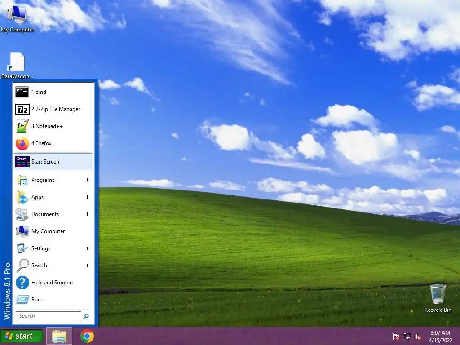This screenshot has width=460, height=345.
Task: Launch Firefox from the start menu icon
Action: [x=22, y=143]
